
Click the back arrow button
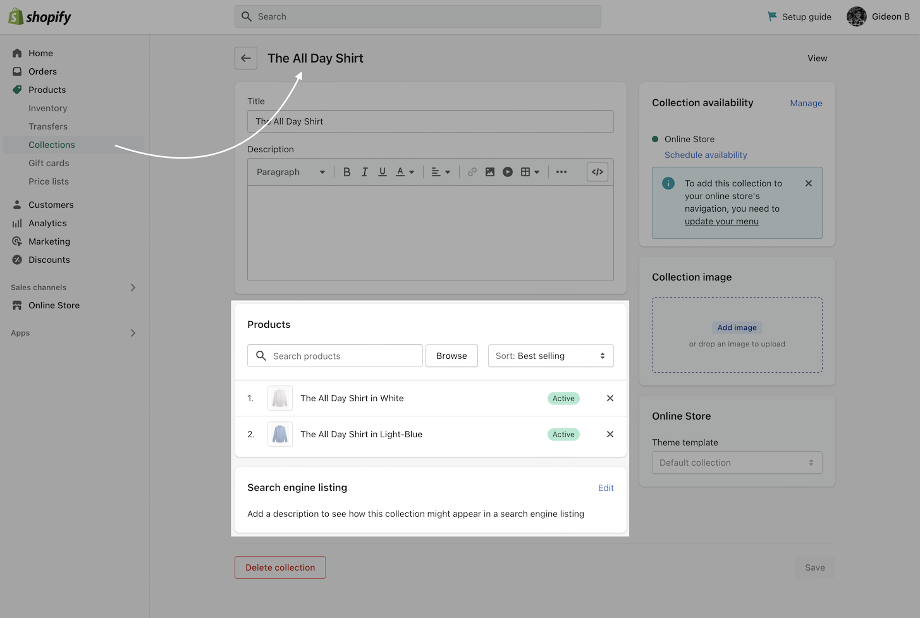click(246, 58)
